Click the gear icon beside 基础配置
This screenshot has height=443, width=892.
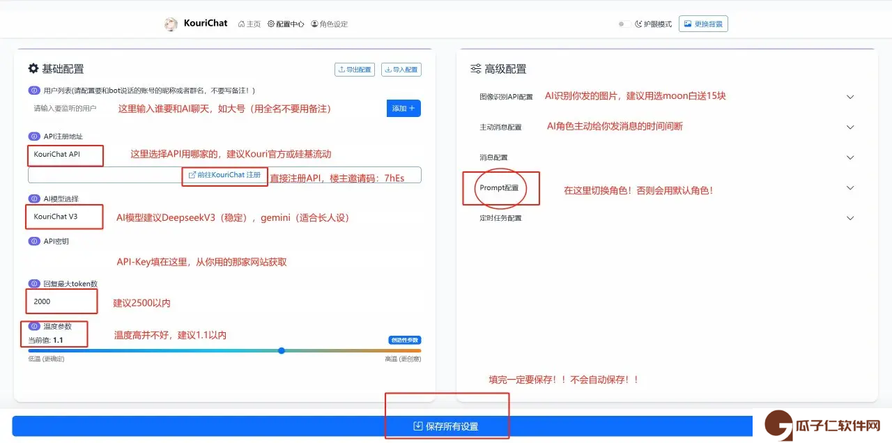coord(33,68)
